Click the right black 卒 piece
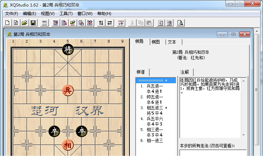The height and width of the screenshot is (162, 263). pyautogui.click(x=82, y=131)
